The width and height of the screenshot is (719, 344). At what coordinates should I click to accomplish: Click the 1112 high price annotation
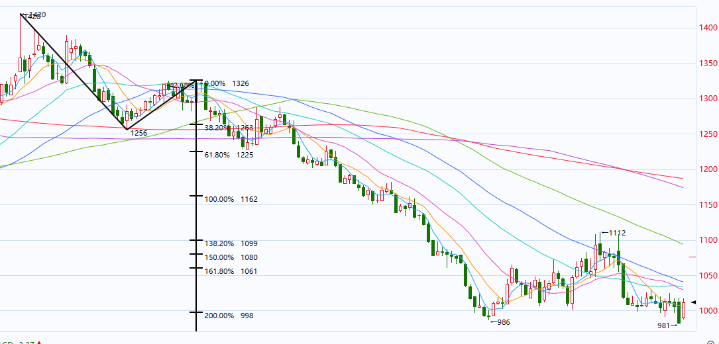pos(614,233)
